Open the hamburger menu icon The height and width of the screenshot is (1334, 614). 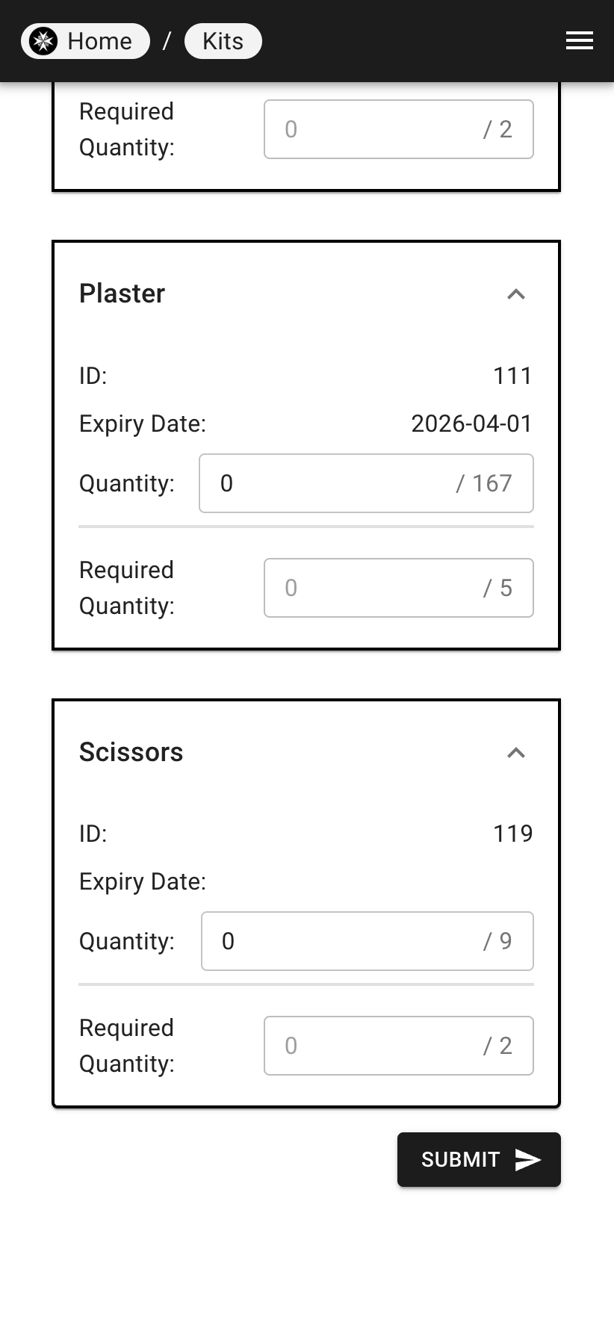(580, 41)
